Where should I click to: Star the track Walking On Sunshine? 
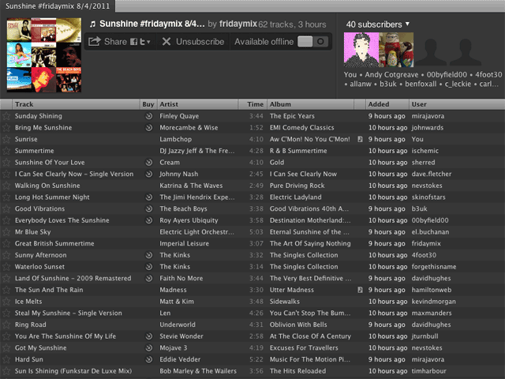pos(7,186)
